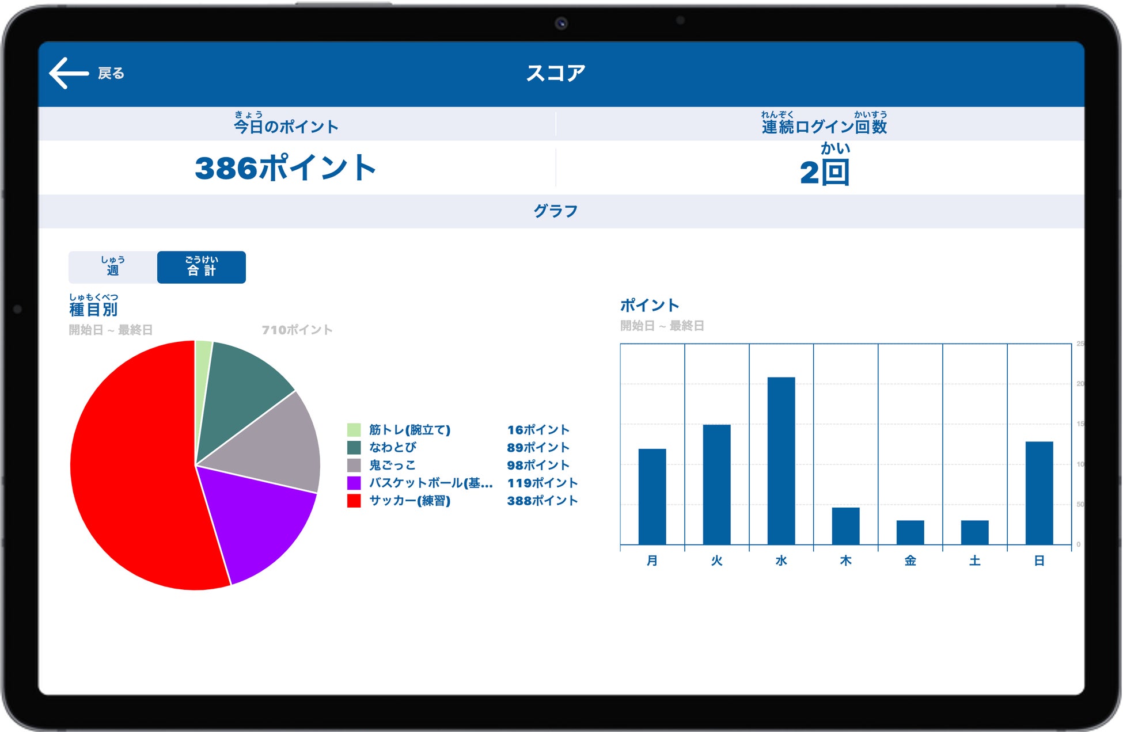Click the Monday 月 bar
The image size is (1123, 732).
coord(652,496)
